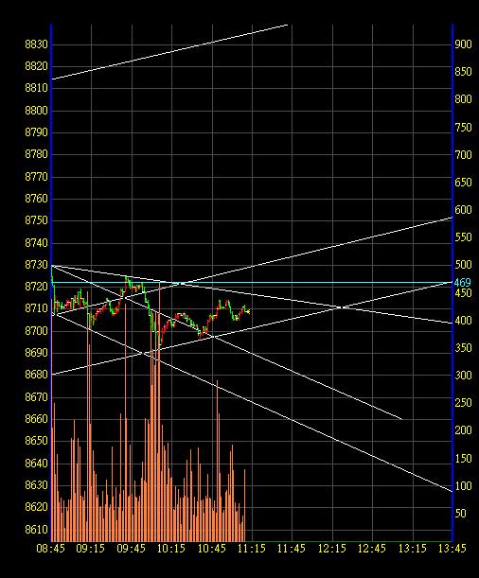Click the 900 label on volume axis
Image resolution: width=479 pixels, height=578 pixels.
(x=463, y=44)
